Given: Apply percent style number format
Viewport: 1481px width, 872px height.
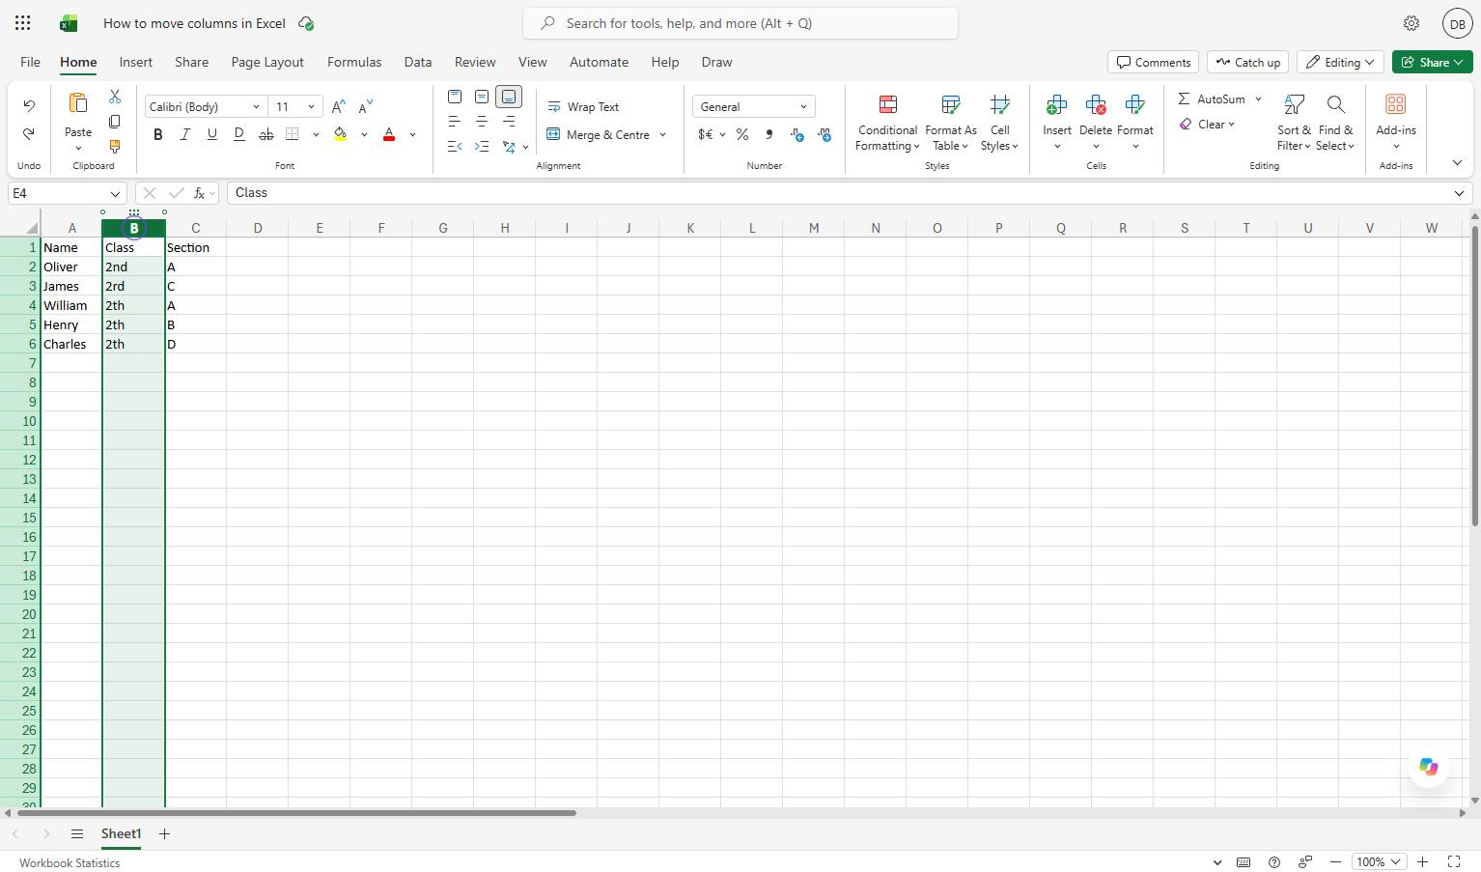Looking at the screenshot, I should click(x=742, y=134).
